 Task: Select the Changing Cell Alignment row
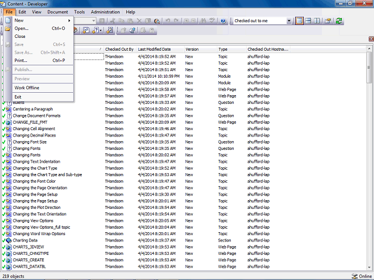tap(183, 129)
